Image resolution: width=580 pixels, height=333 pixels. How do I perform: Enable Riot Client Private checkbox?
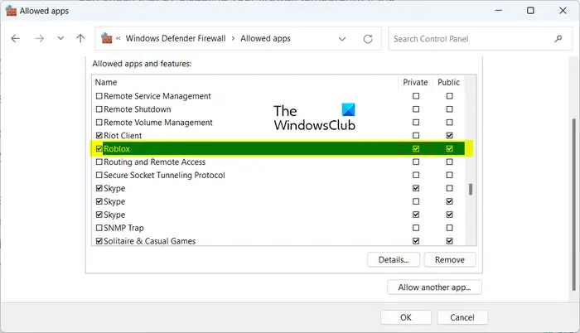click(x=416, y=135)
